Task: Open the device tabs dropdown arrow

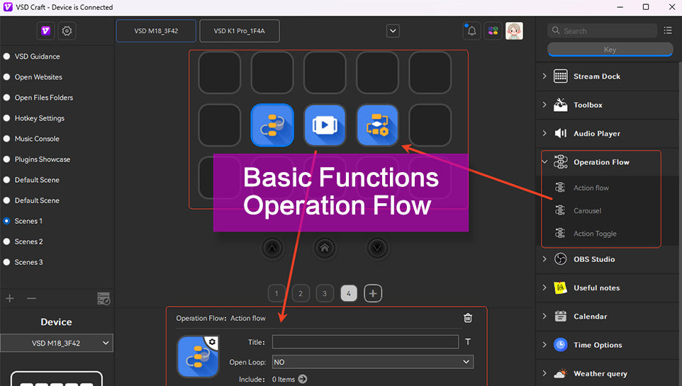Action: [393, 31]
